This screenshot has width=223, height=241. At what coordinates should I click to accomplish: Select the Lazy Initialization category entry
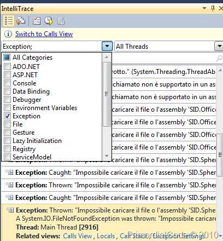37,141
